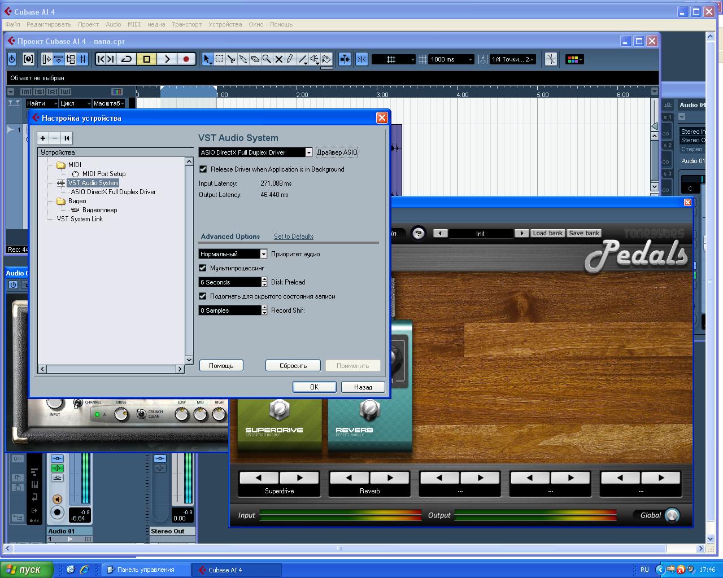Select VST System Link tree item
The height and width of the screenshot is (578, 723).
click(x=80, y=219)
